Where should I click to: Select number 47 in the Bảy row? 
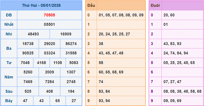25,101
